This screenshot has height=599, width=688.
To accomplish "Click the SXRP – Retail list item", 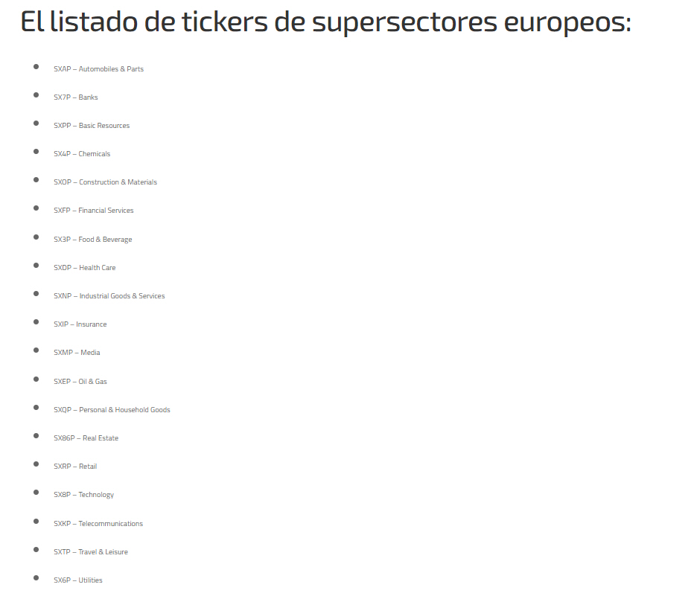I will pyautogui.click(x=75, y=467).
